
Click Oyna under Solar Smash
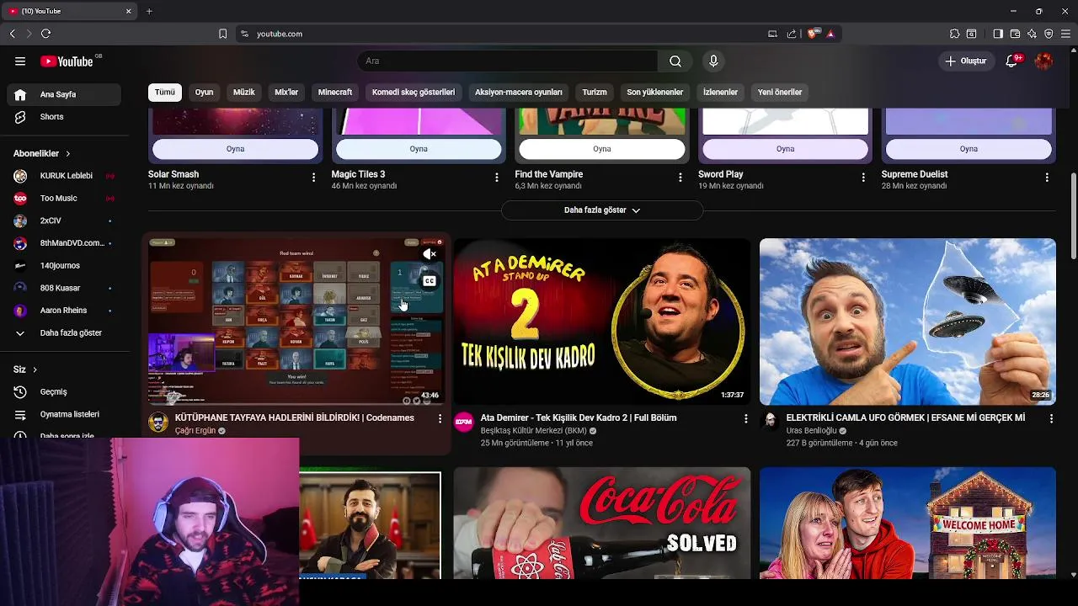click(x=236, y=149)
